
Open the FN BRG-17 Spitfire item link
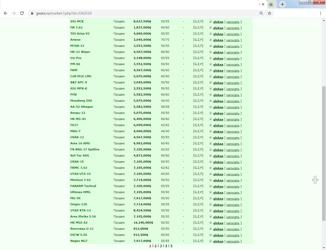pos(85,149)
